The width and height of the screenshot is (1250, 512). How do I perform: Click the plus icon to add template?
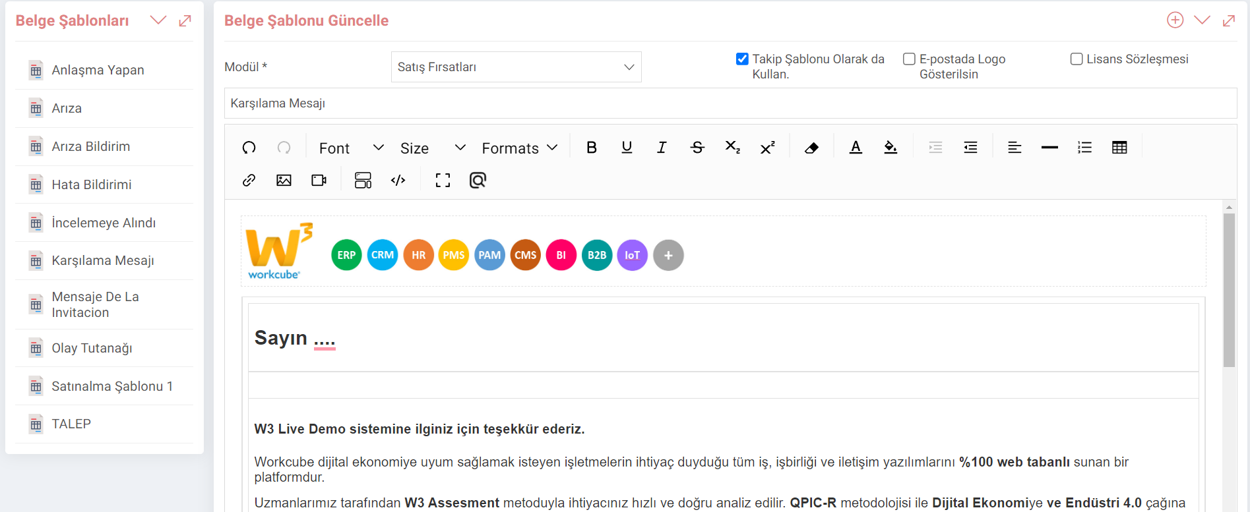1175,20
